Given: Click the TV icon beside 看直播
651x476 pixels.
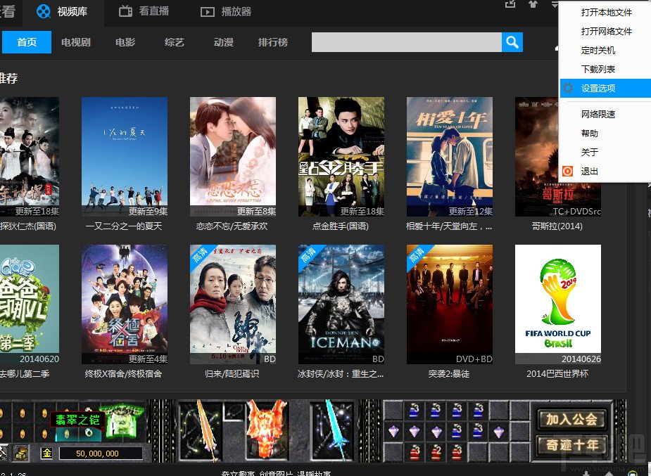Looking at the screenshot, I should pyautogui.click(x=125, y=11).
